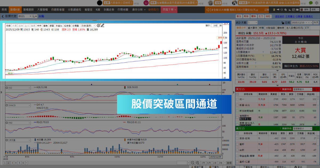
Task: Click the 體檢 button
Action: coord(253,16)
